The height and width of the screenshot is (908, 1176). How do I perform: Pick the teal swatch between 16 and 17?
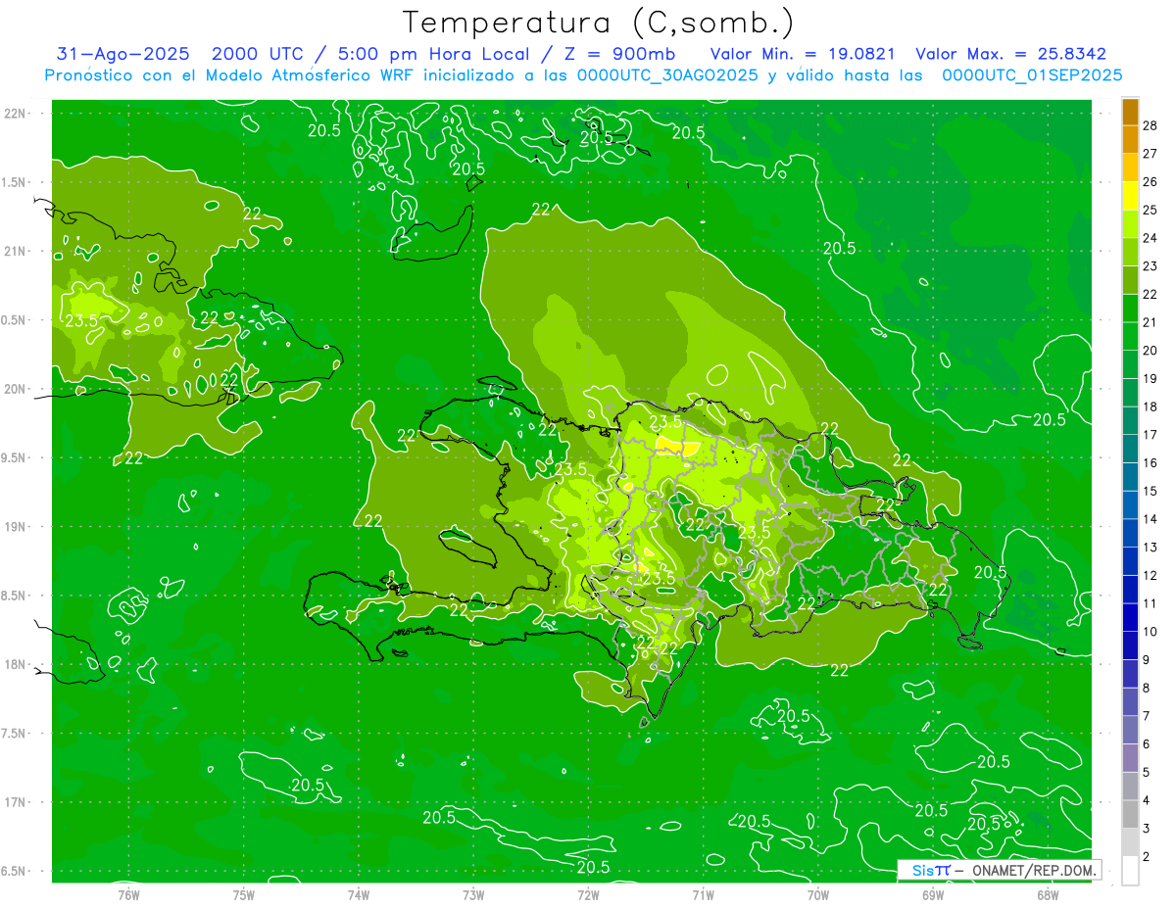coord(1130,450)
